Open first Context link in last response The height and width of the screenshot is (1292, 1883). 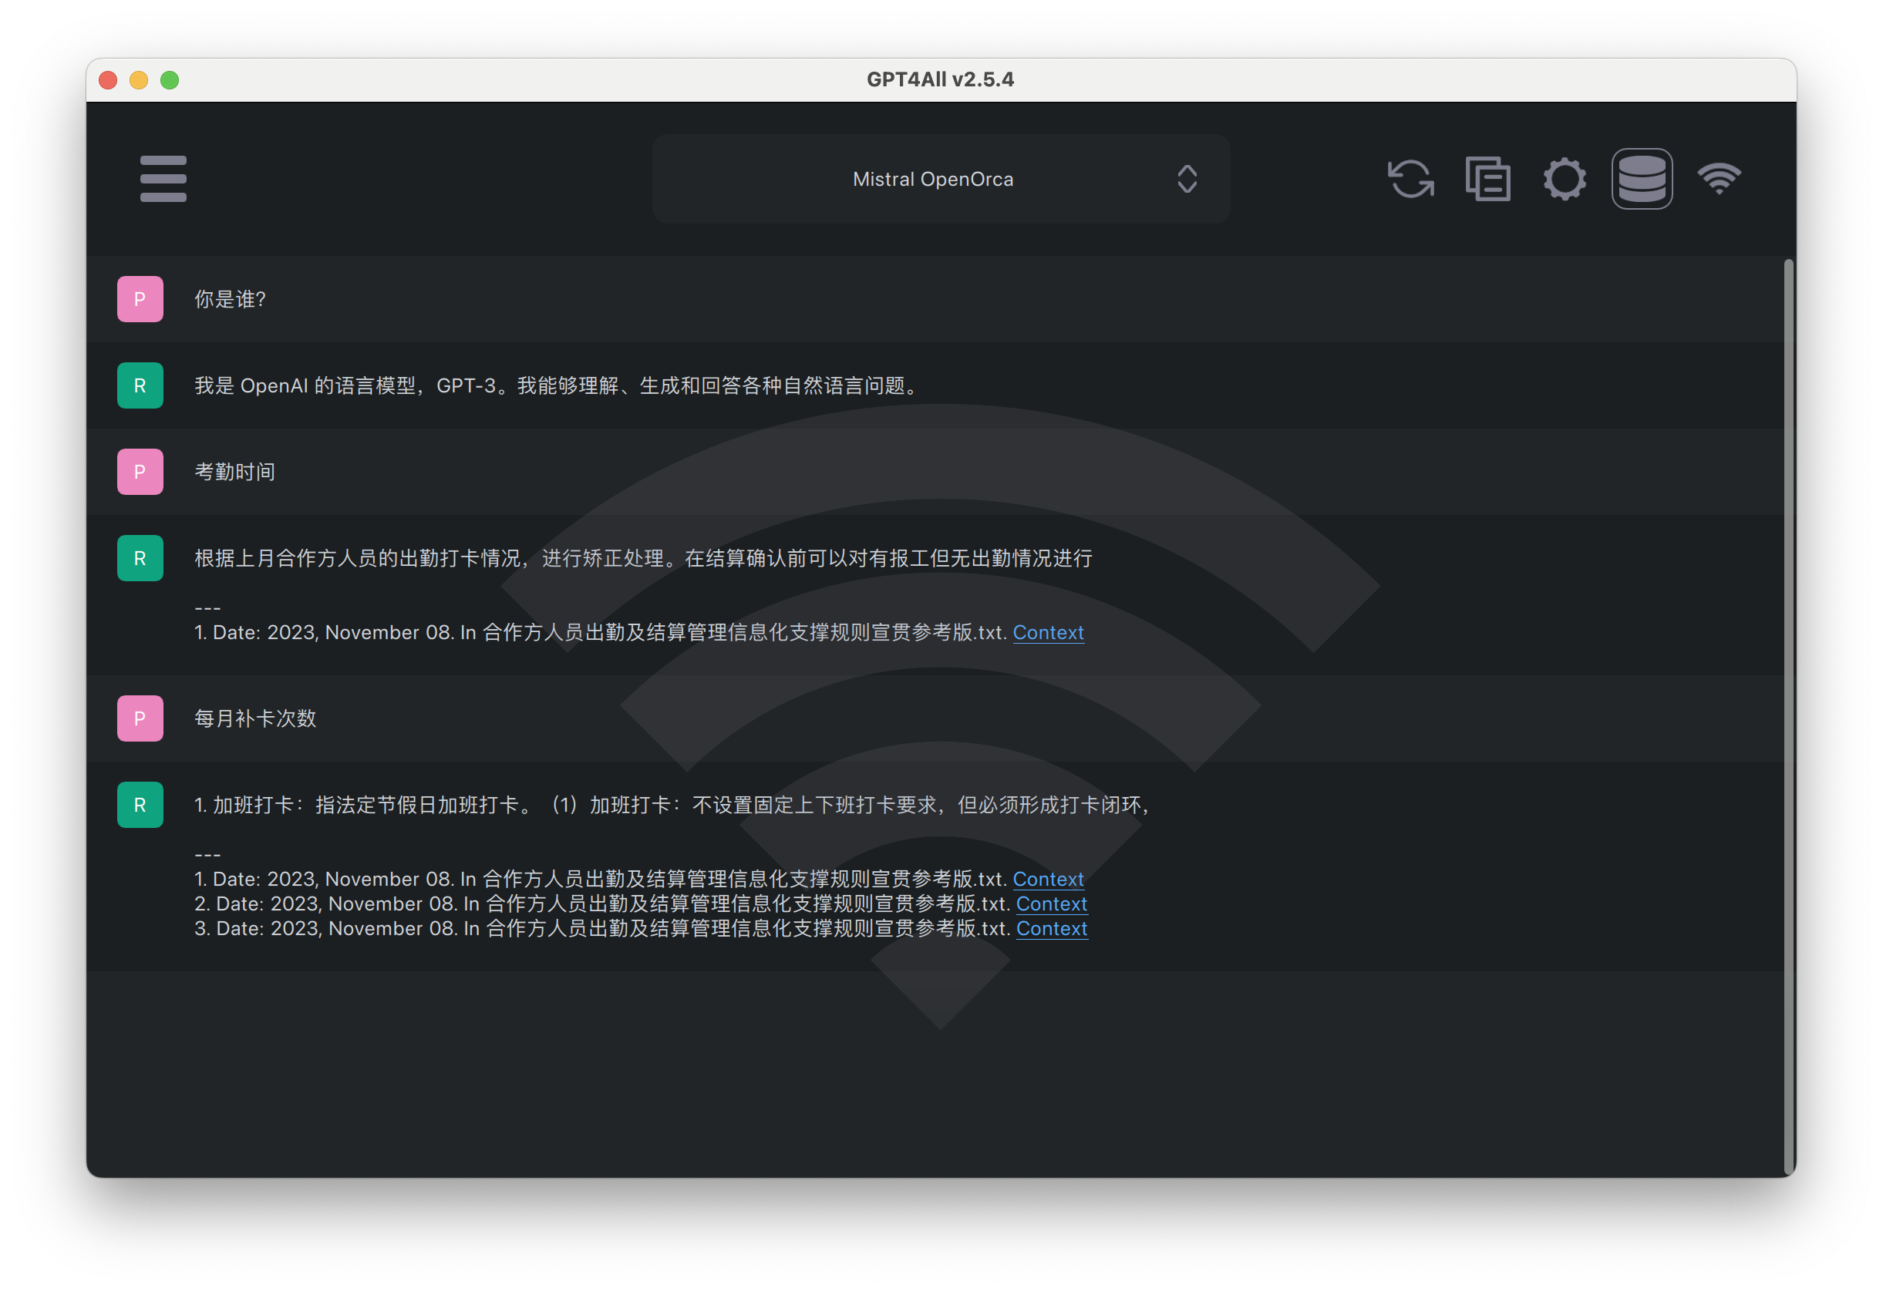1048,879
